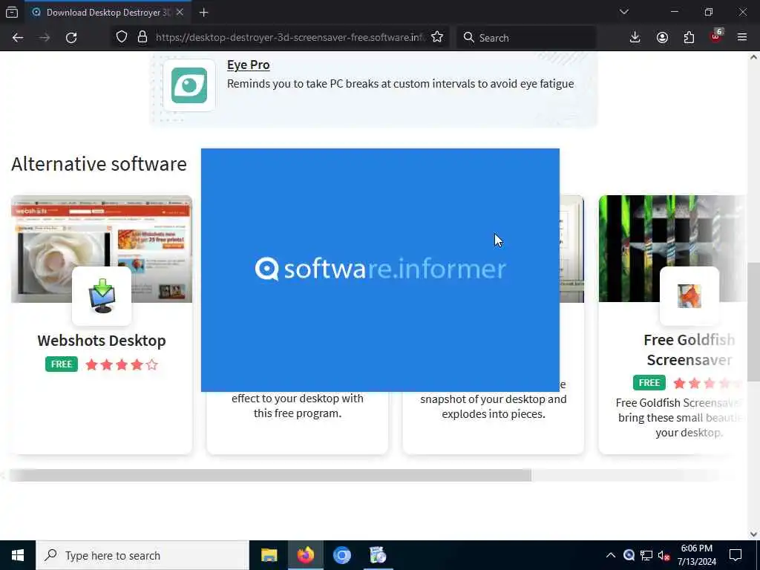Screen dimensions: 760x570
Task: Open Software Informer tray icon
Action: pos(629,555)
